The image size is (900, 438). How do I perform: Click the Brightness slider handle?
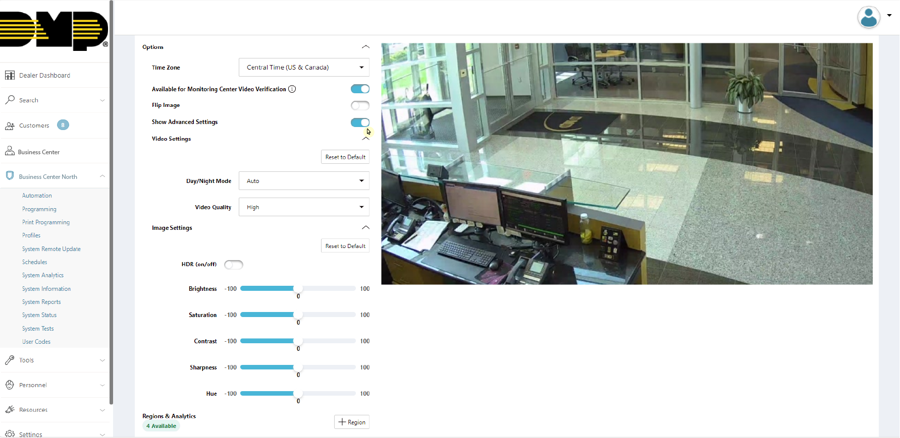[x=298, y=289]
